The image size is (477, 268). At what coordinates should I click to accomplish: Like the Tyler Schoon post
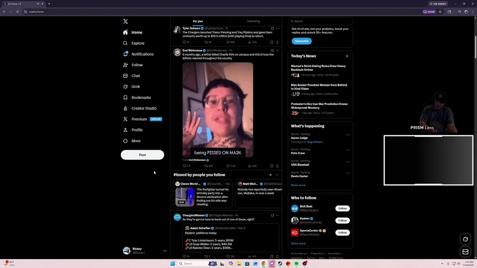[231, 42]
